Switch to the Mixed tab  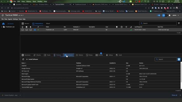[48, 24]
